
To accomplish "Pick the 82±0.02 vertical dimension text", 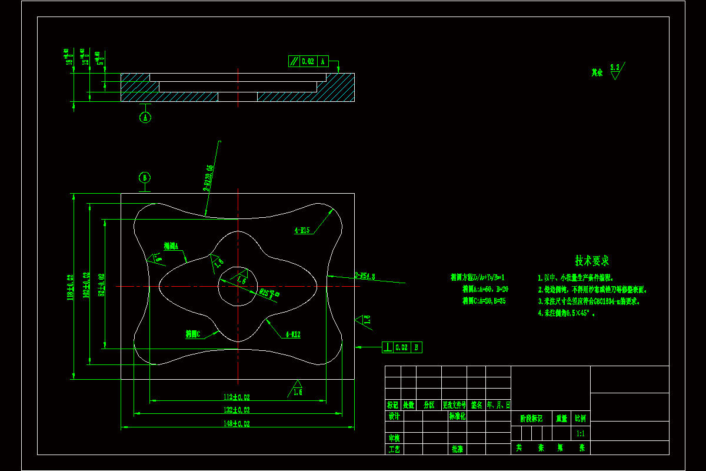I will [x=101, y=284].
